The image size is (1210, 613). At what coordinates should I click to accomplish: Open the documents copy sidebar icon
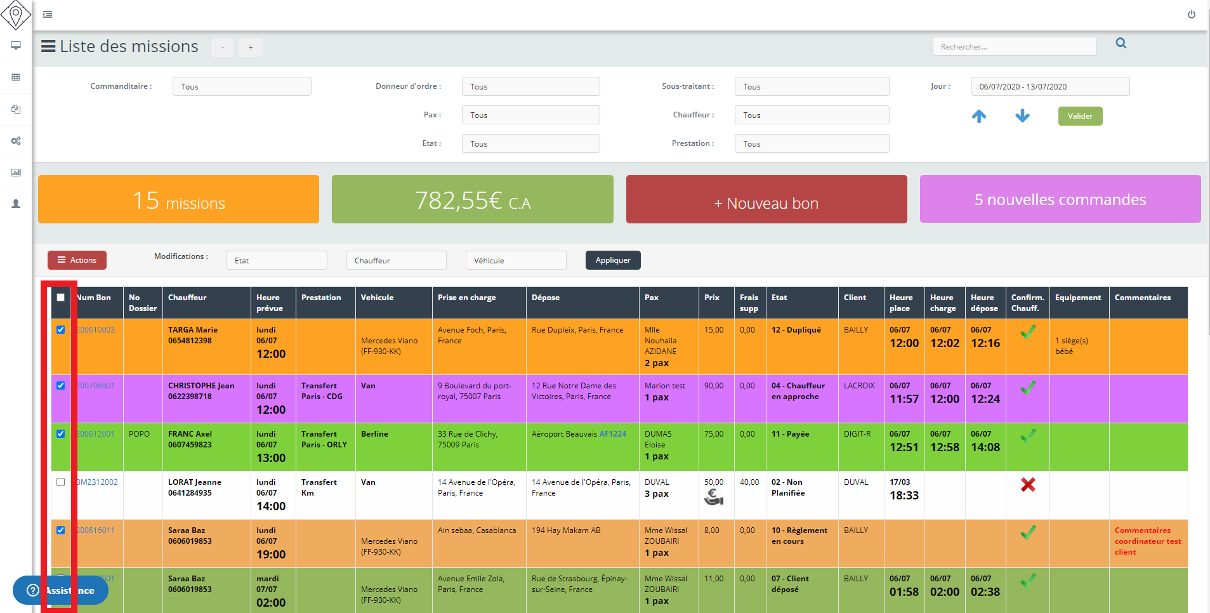[x=16, y=109]
